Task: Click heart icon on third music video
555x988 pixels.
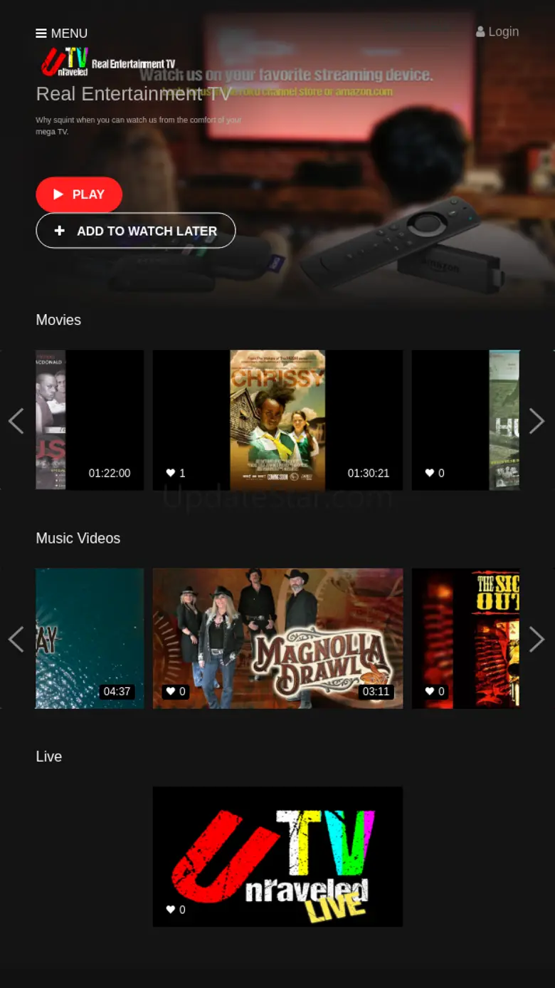Action: pyautogui.click(x=430, y=691)
